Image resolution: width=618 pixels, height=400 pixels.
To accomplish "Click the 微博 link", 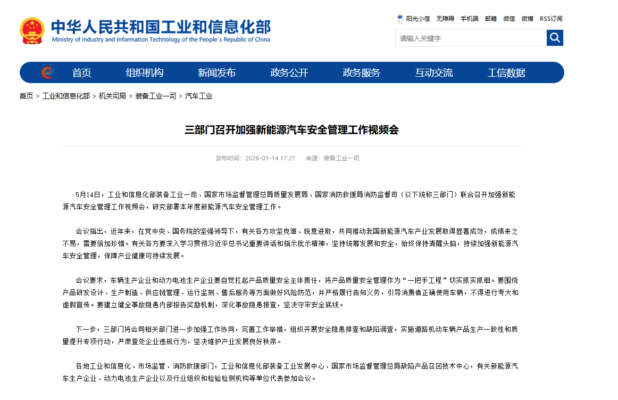I will point(528,19).
